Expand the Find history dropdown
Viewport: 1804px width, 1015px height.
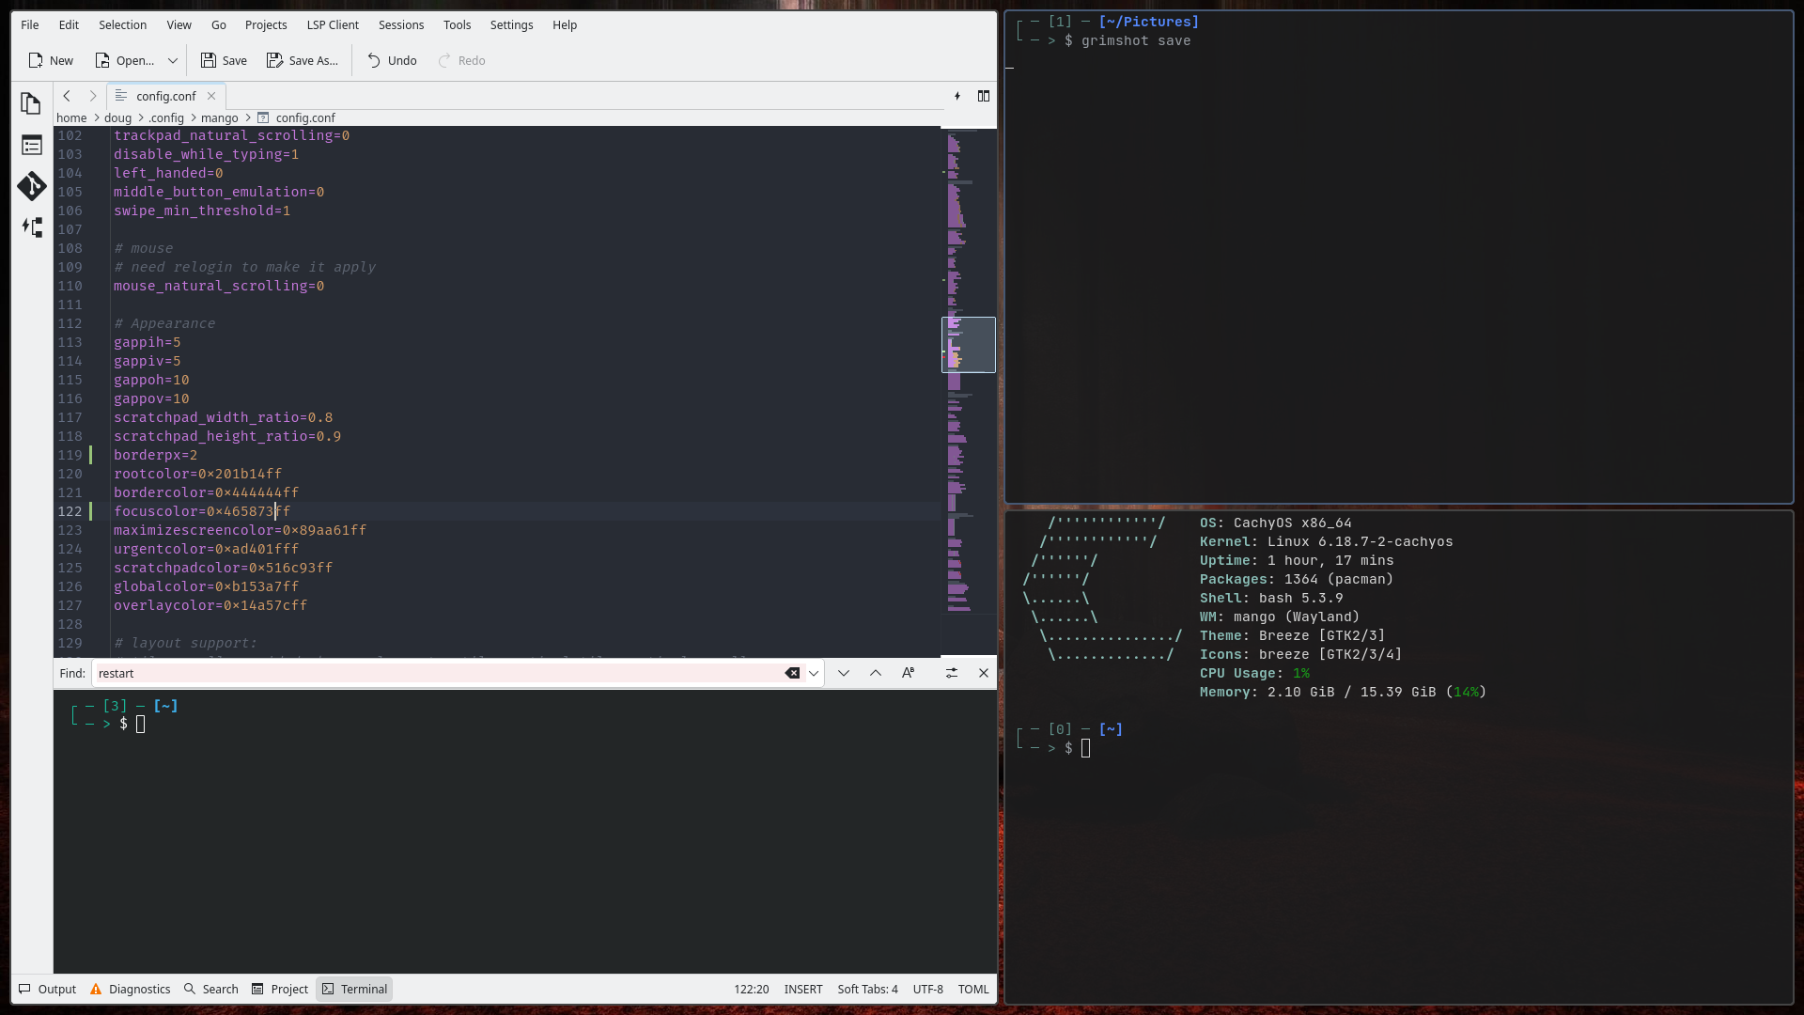pyautogui.click(x=814, y=673)
